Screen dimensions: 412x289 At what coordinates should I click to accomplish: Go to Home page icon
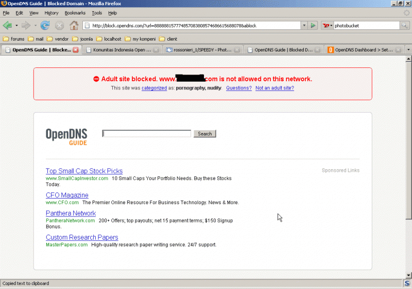(74, 25)
